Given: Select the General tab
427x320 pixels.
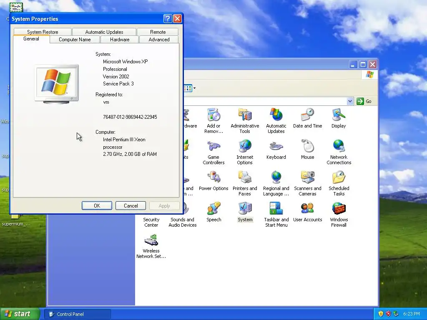Looking at the screenshot, I should click(31, 39).
